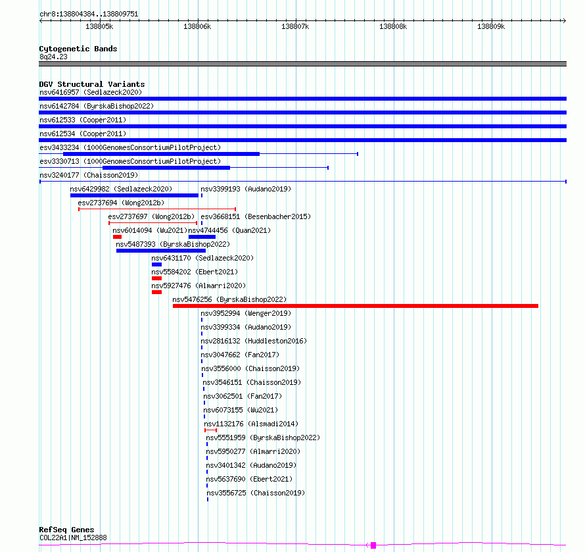Screen dimensions: 585x552
Task: Click the long red bar of nsv5476256
Action: pos(356,306)
